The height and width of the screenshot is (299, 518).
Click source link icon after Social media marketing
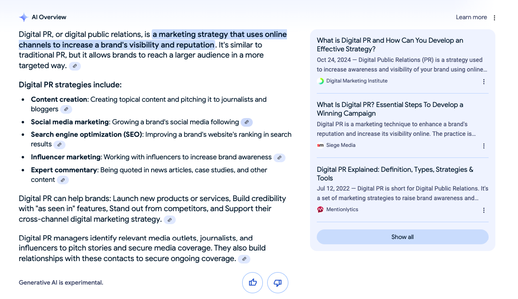coord(246,122)
